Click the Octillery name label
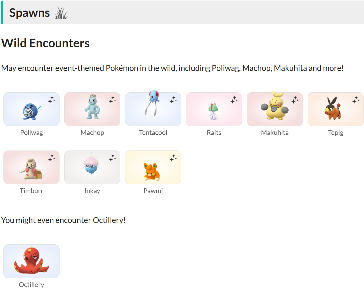This screenshot has height=301, width=364. point(31,285)
